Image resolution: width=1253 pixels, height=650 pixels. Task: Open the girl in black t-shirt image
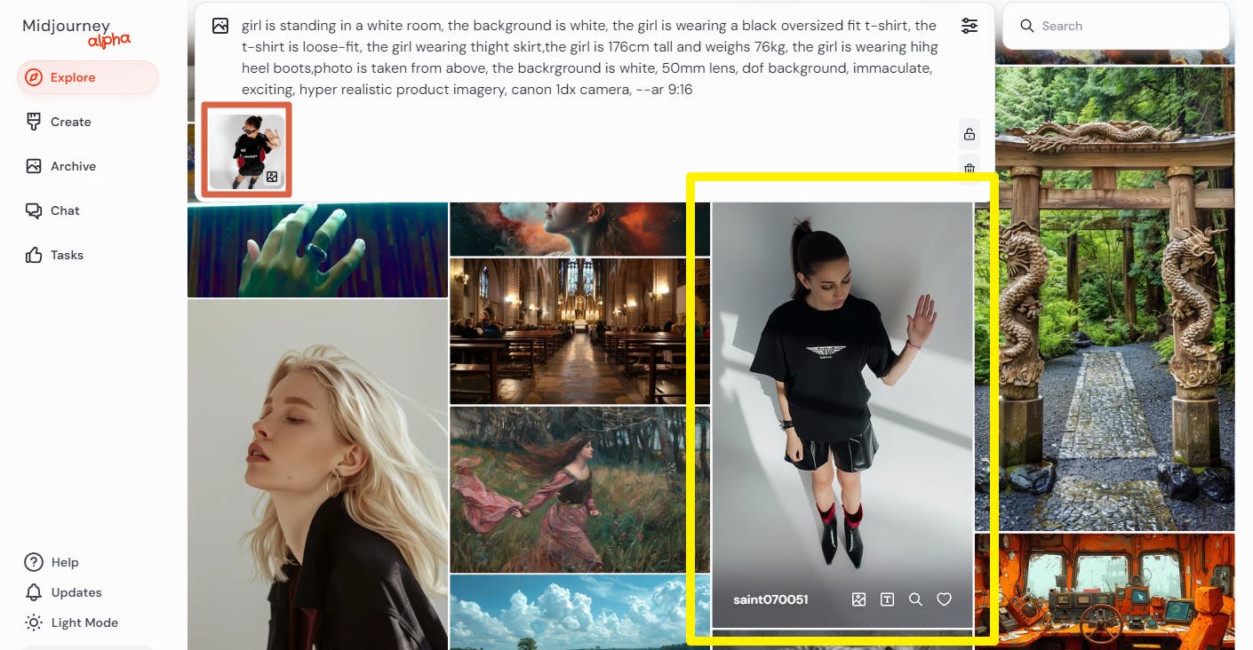[x=842, y=415]
